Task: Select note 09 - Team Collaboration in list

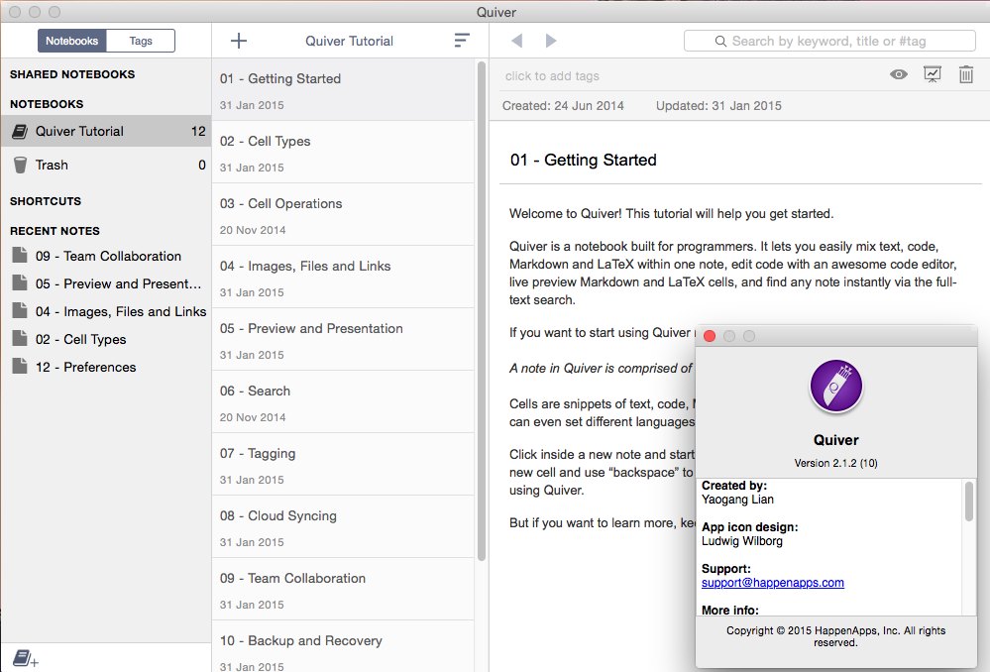Action: 343,590
